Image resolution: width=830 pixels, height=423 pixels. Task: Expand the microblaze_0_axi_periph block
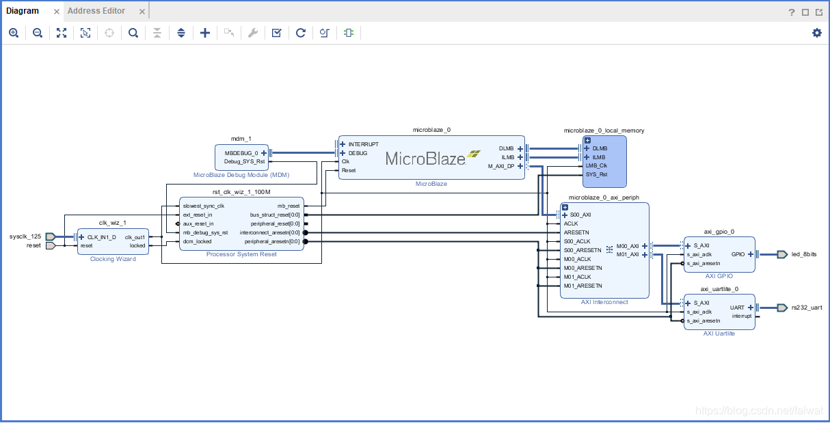point(565,207)
